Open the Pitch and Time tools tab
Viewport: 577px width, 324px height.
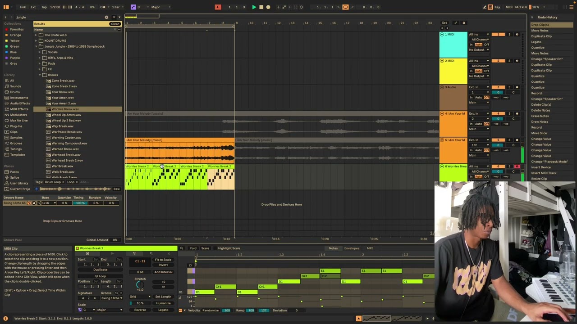[x=134, y=254]
